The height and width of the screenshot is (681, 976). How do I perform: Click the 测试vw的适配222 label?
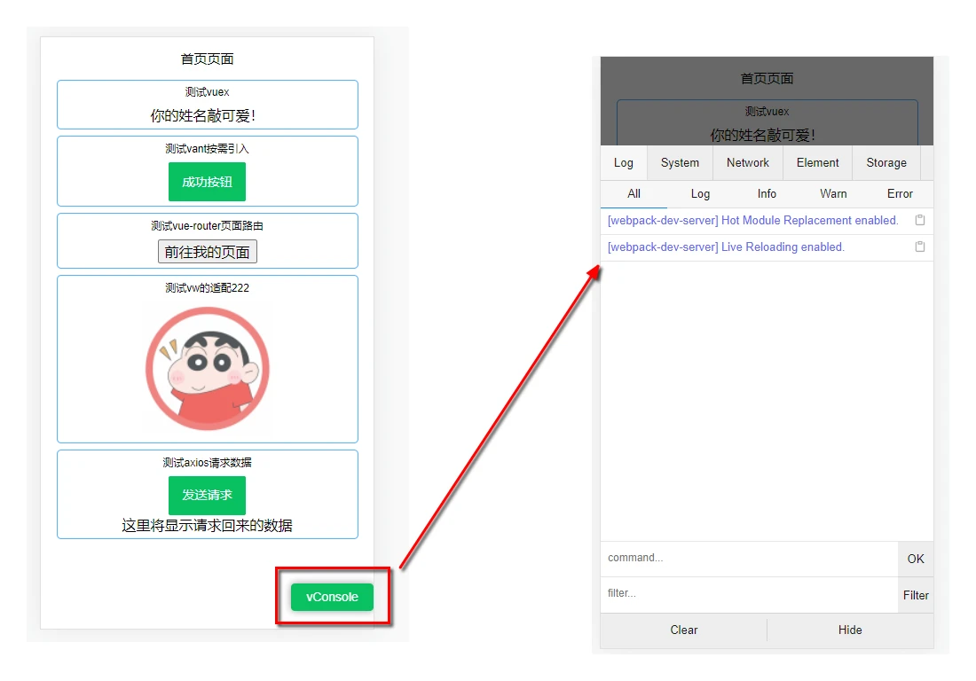point(208,288)
